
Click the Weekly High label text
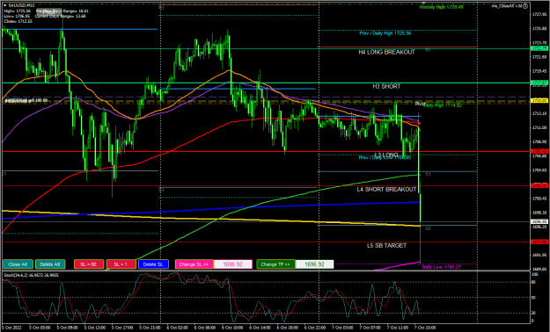coord(442,7)
